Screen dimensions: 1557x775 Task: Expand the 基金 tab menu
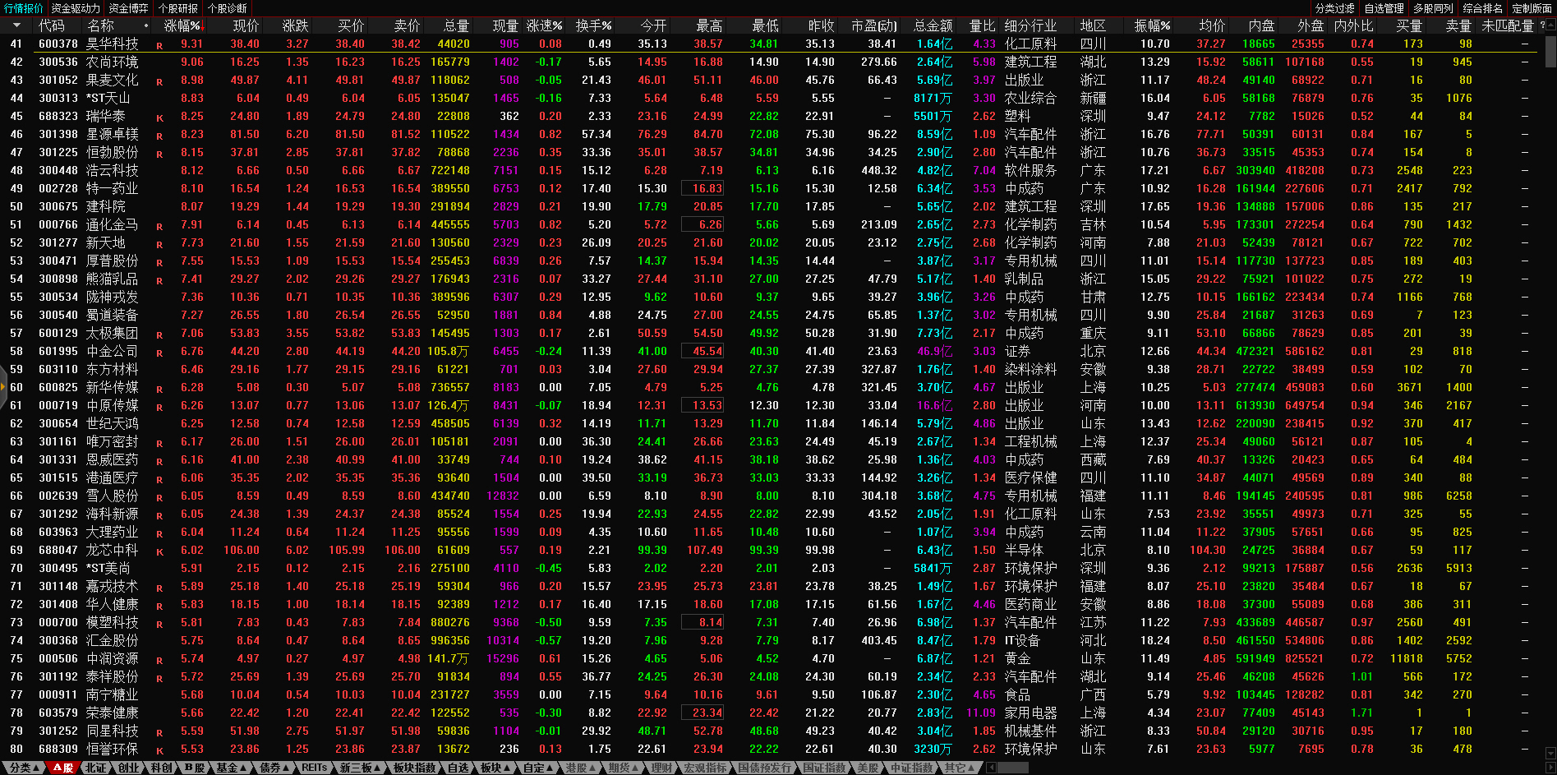point(231,768)
